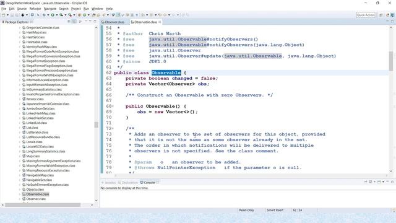Open the Window menu
The width and height of the screenshot is (396, 223).
pos(97,9)
